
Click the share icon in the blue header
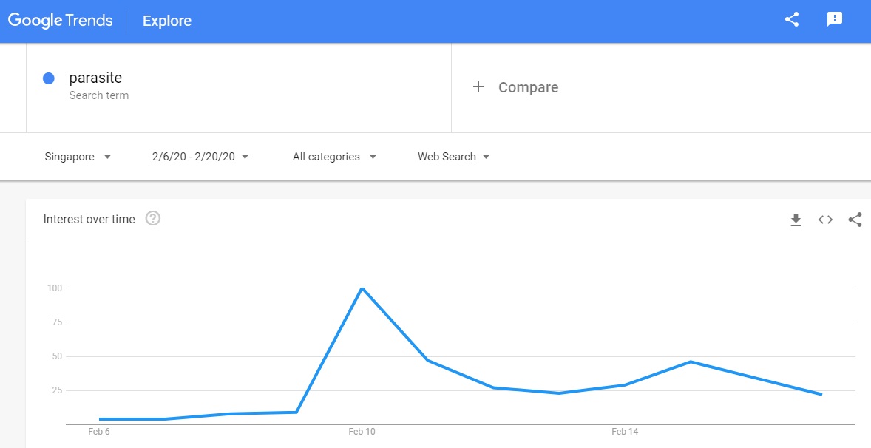792,20
